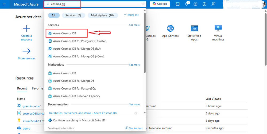Image resolution: width=267 pixels, height=134 pixels.
Task: Select the Services (7) filter
Action: click(x=73, y=15)
